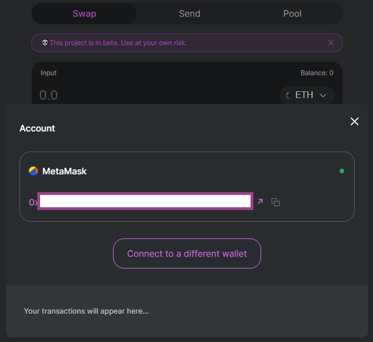
Task: Copy wallet address with copy icon
Action: [276, 202]
